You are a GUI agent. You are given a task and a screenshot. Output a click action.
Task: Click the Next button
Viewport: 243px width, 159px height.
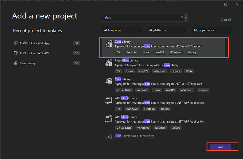pyautogui.click(x=220, y=147)
